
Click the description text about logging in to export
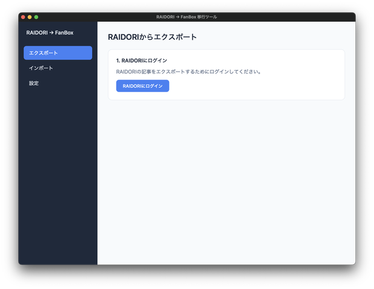(189, 72)
